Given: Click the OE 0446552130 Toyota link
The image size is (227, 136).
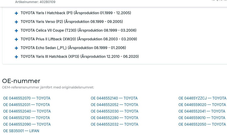Looking at the screenshot, I should coord(26,118).
